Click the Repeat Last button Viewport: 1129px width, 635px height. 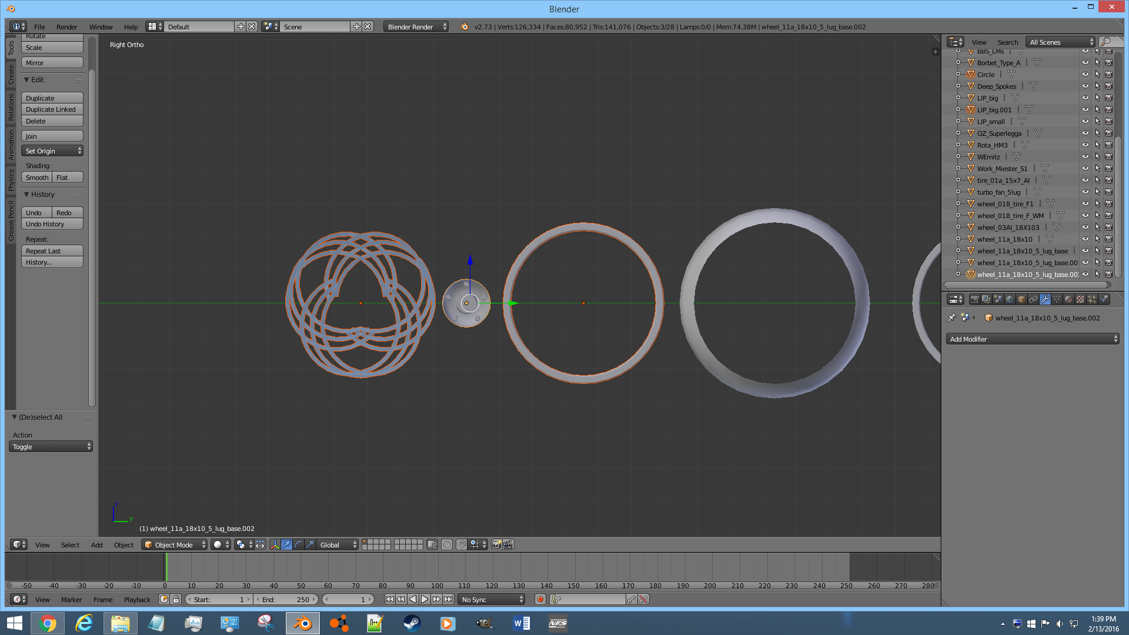[x=52, y=250]
